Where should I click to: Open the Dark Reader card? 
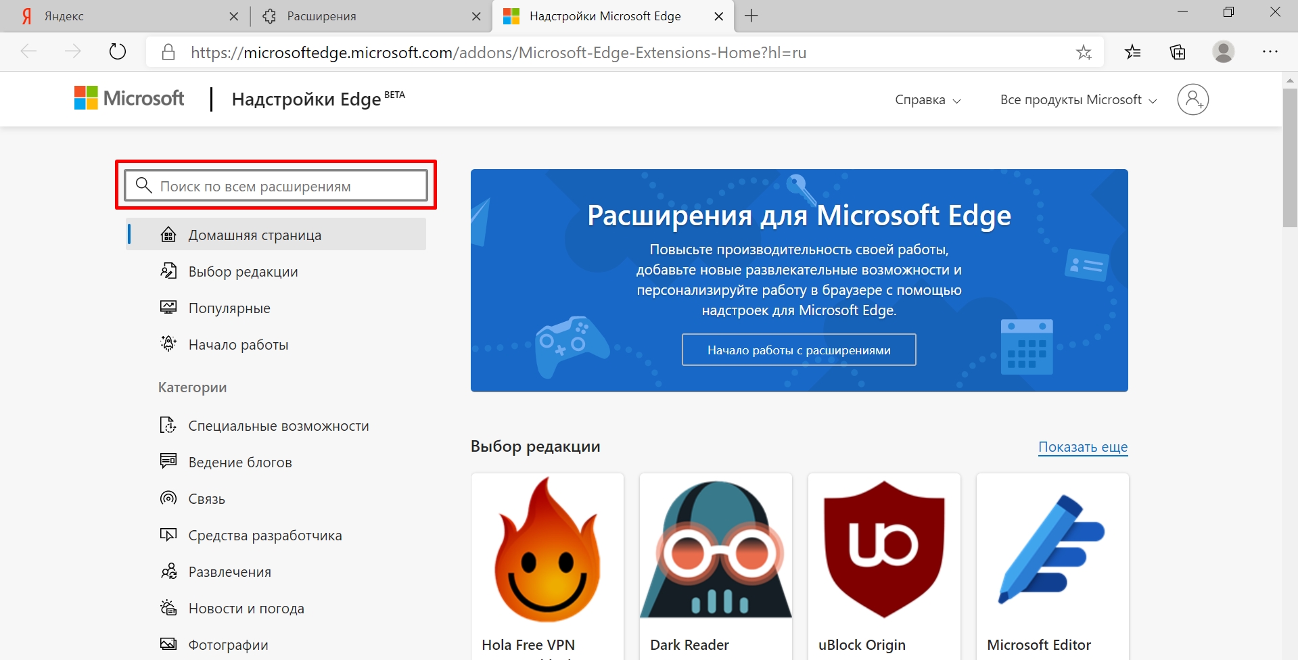[716, 567]
